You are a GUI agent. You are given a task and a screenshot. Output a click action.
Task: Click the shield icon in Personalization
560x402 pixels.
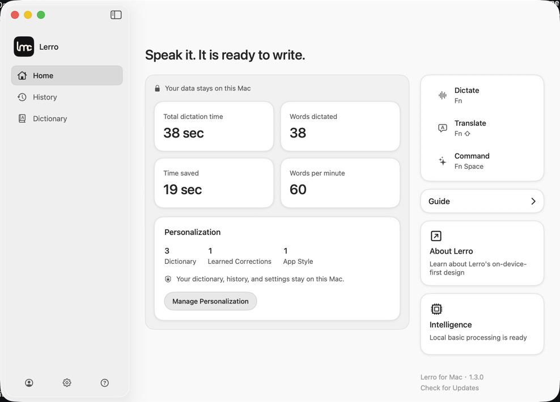click(168, 279)
